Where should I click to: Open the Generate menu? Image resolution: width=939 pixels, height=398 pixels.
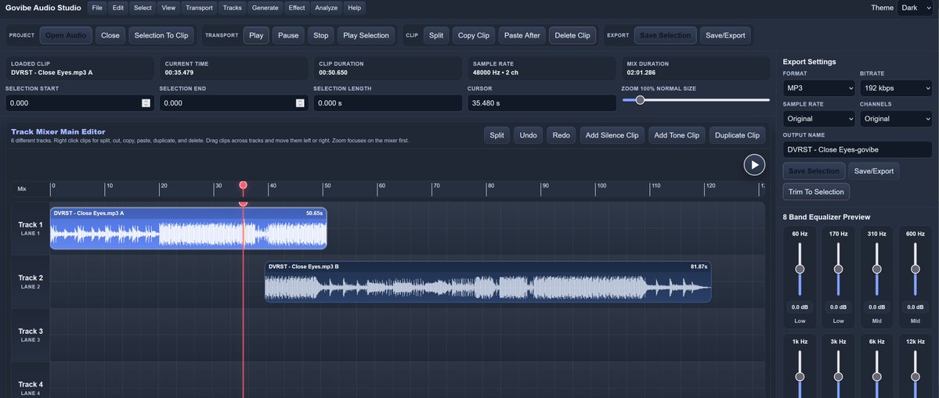click(x=265, y=8)
